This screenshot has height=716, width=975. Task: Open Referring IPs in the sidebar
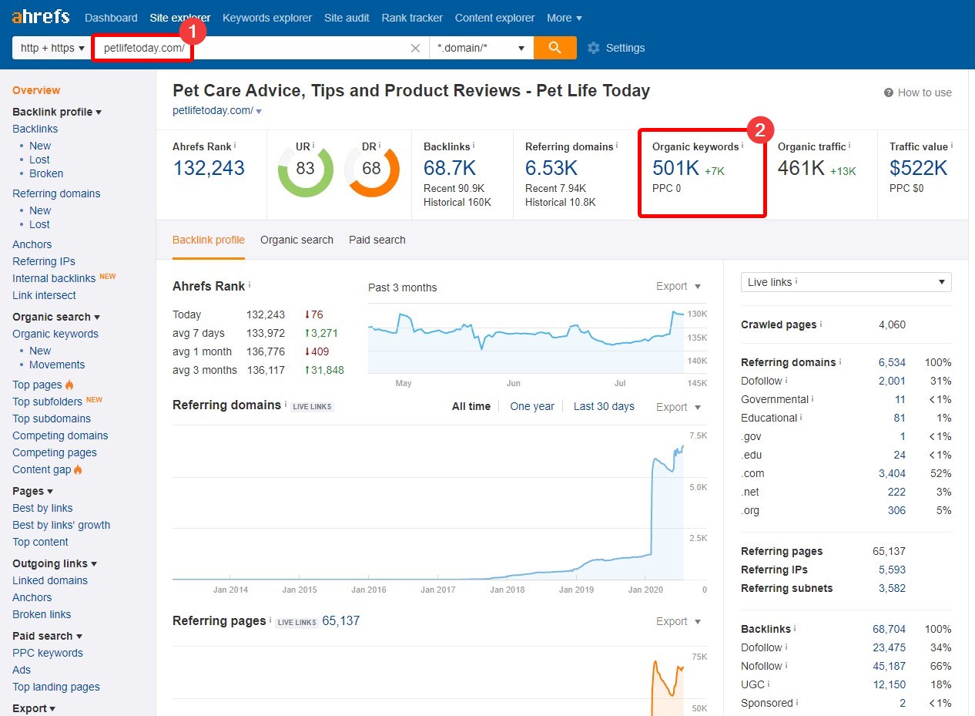44,261
